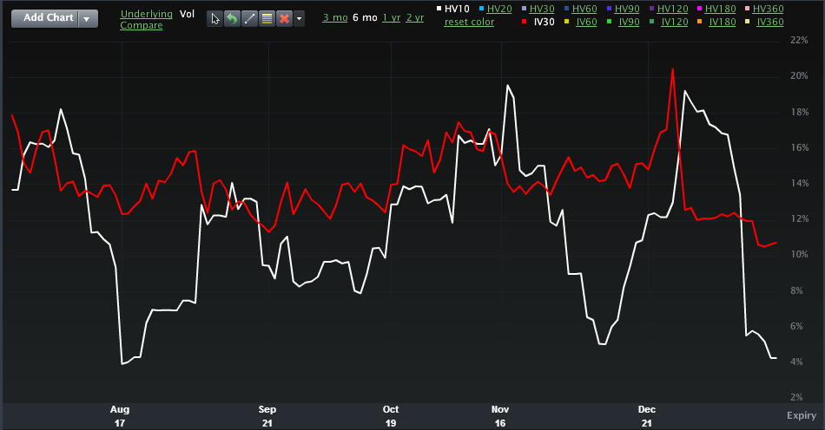Click the white HV10 color square
This screenshot has height=430, width=825.
pos(439,9)
